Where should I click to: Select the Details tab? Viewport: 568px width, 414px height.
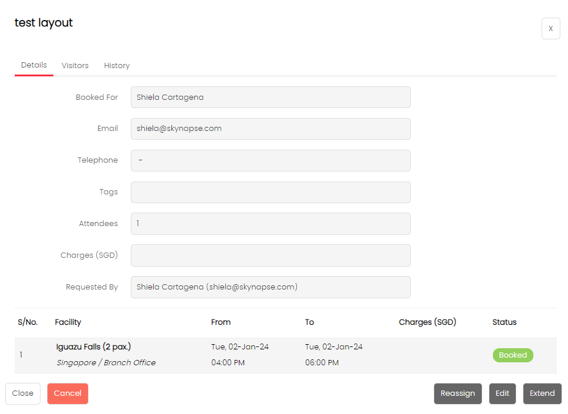(34, 65)
